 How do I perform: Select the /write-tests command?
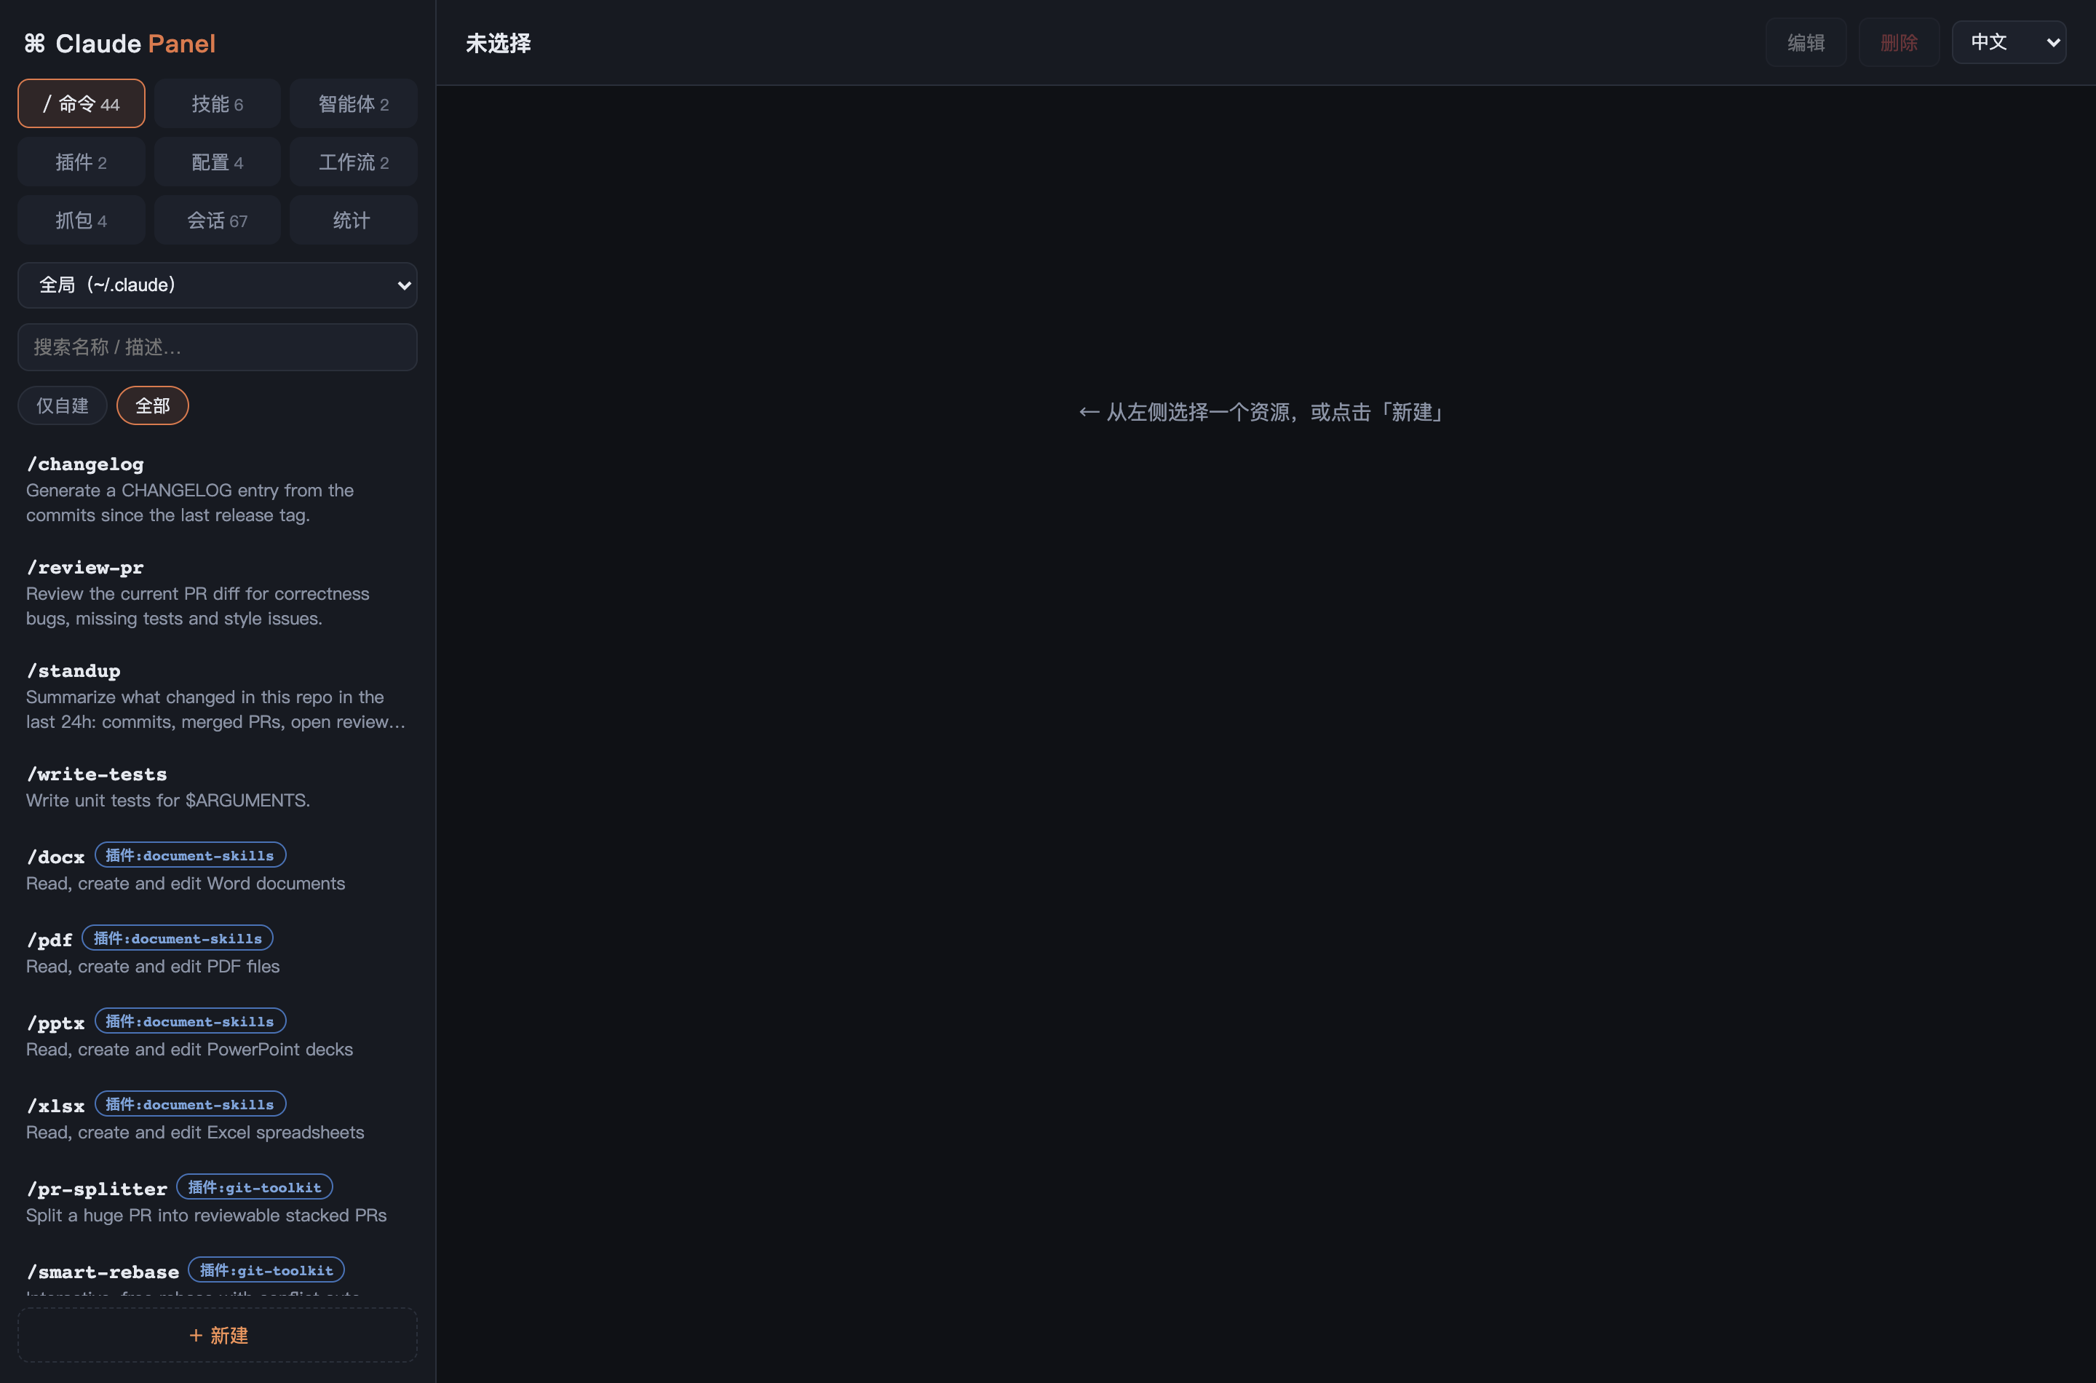coord(217,787)
